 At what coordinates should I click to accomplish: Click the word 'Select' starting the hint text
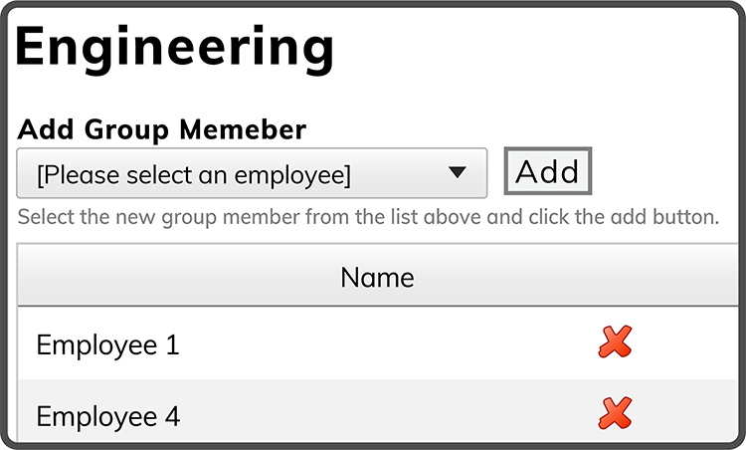[47, 217]
